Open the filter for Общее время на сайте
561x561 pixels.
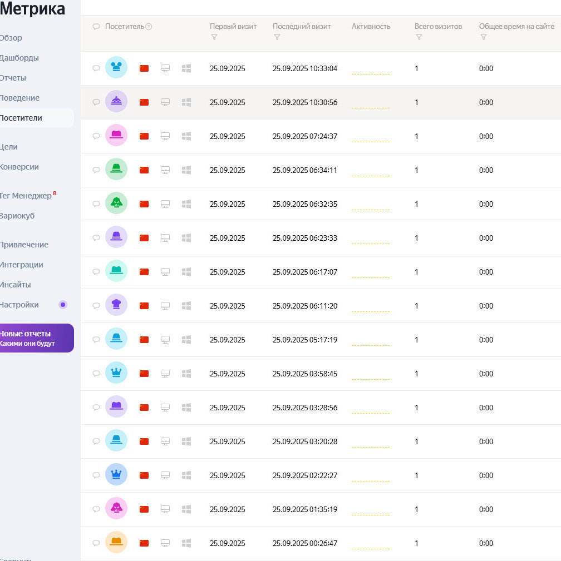click(x=484, y=37)
